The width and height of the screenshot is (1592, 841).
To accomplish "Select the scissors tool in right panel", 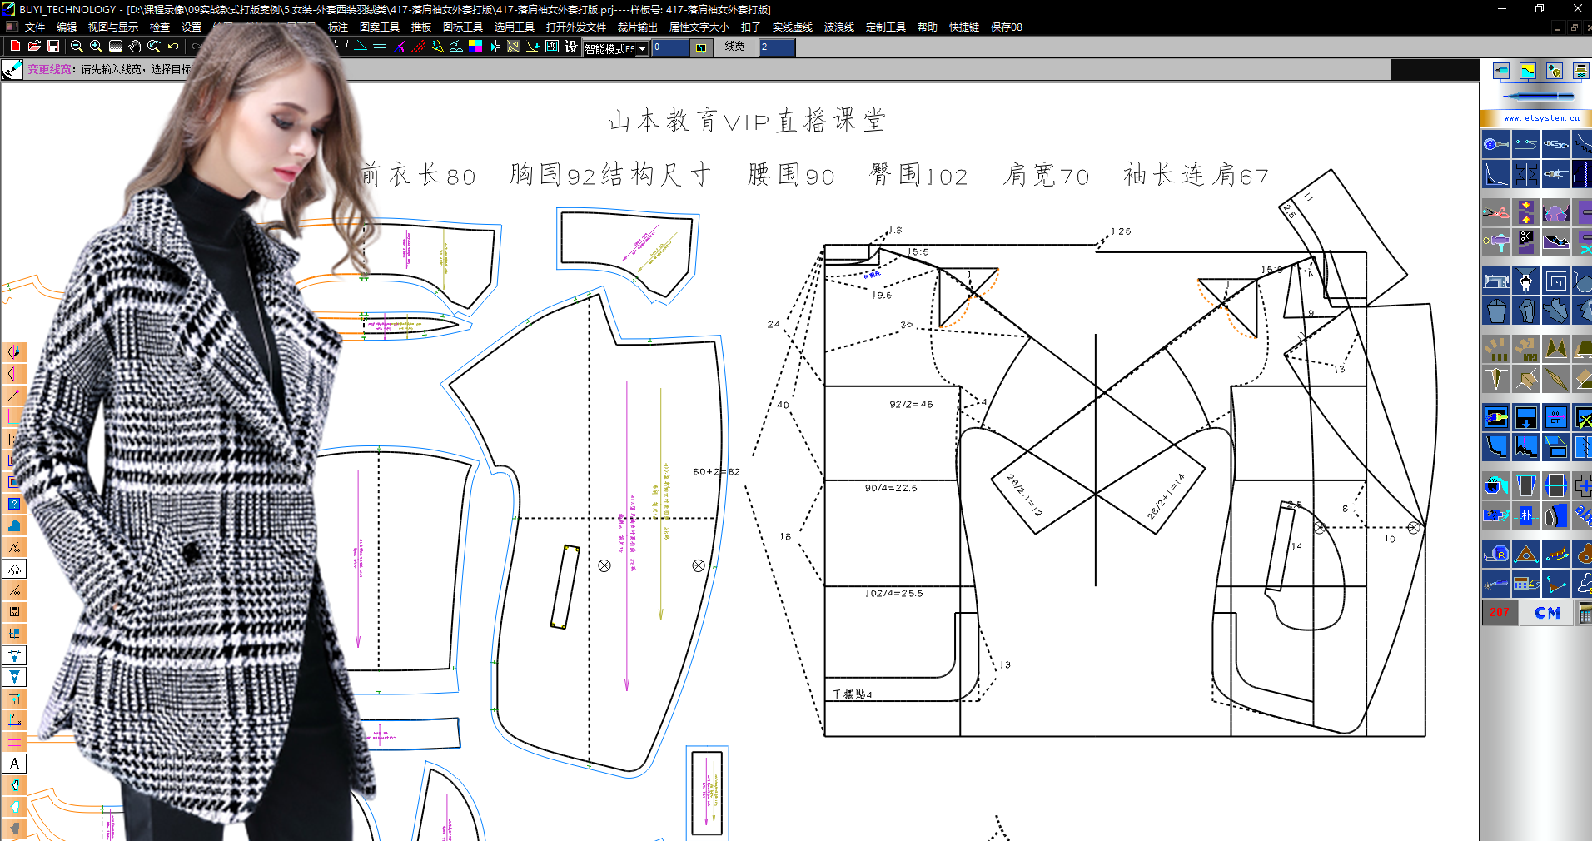I will (1496, 212).
